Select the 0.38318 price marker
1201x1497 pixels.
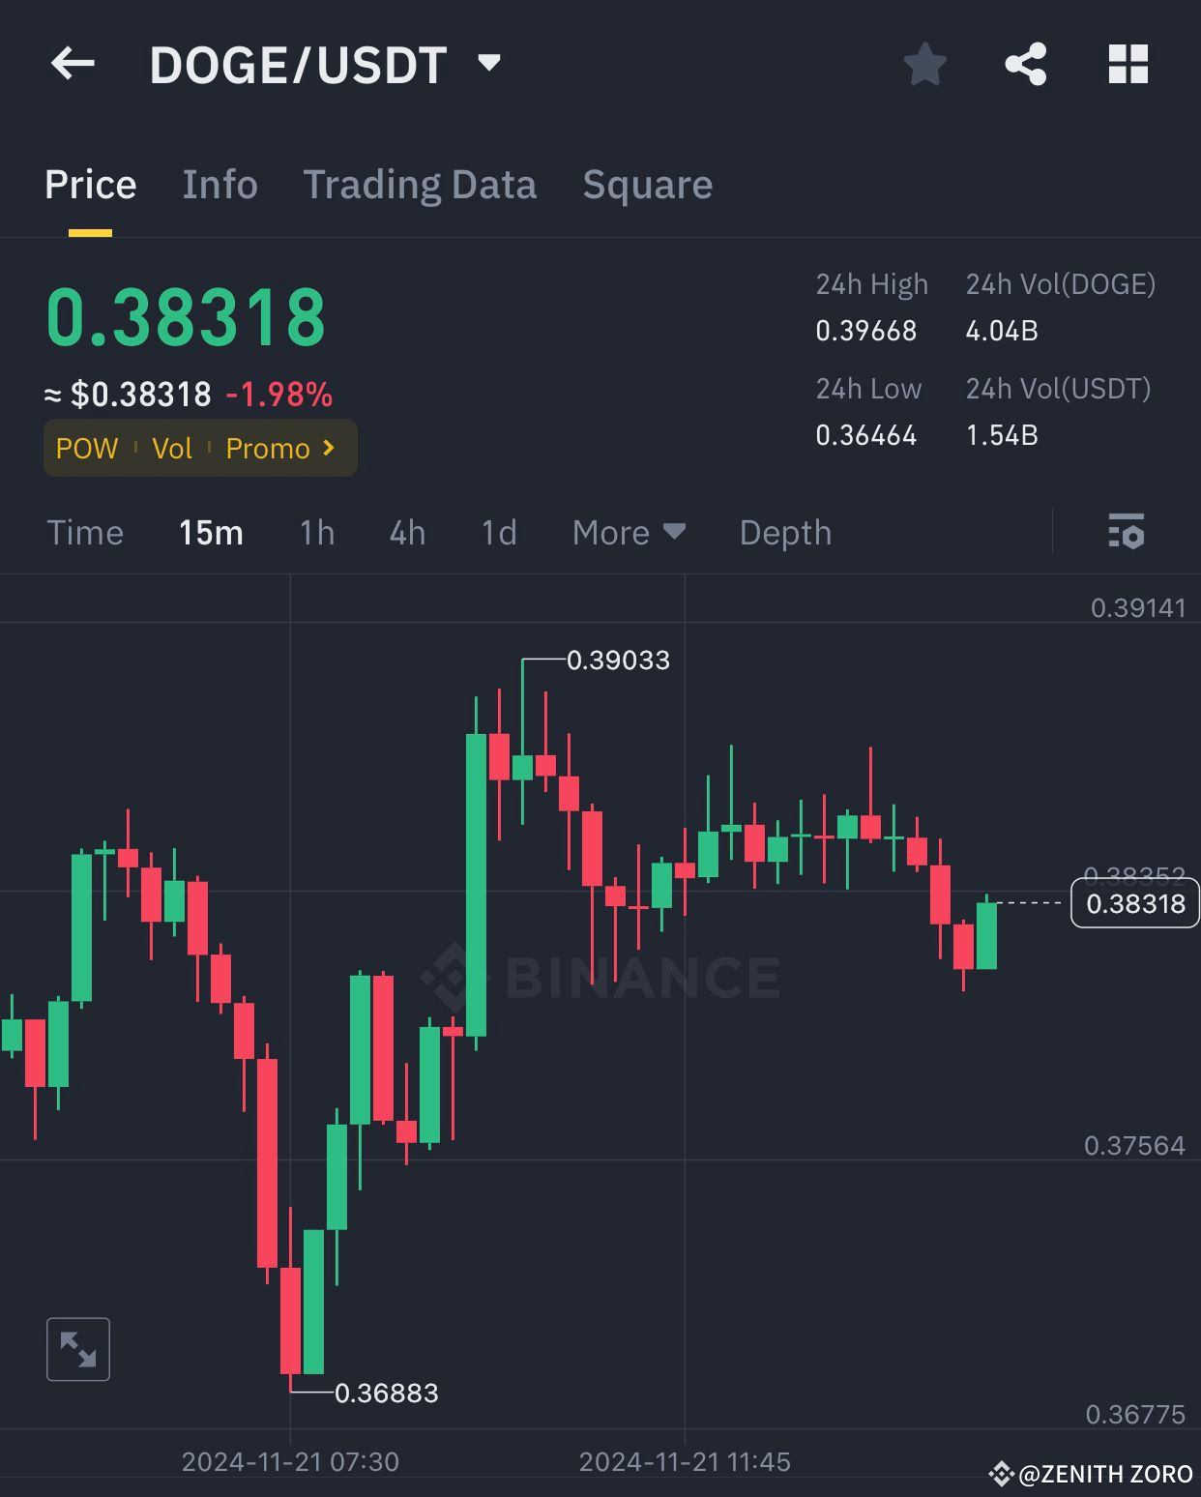click(1135, 904)
